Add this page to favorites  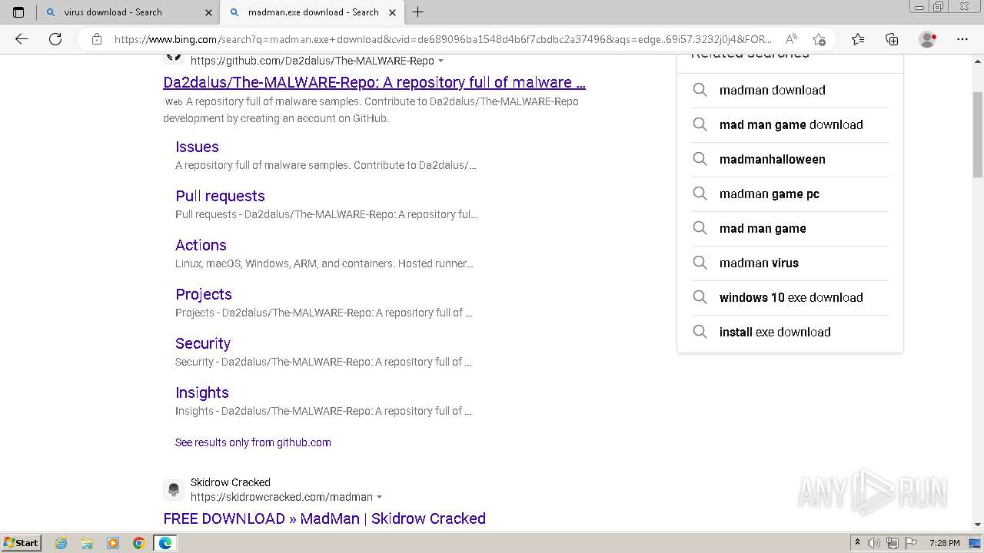tap(819, 39)
